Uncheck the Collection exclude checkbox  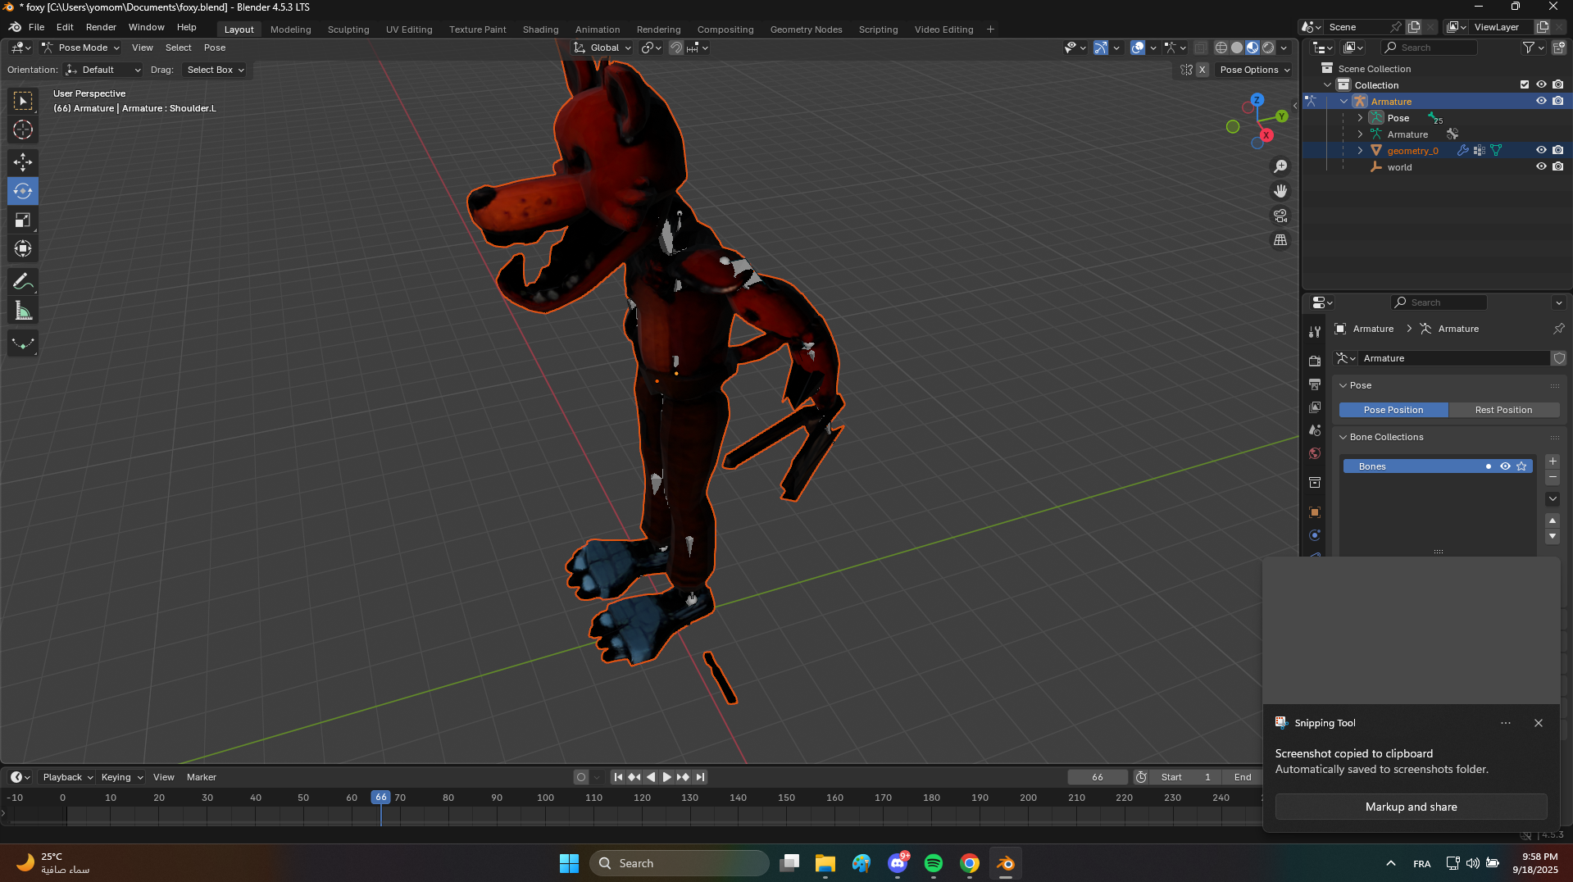point(1525,85)
